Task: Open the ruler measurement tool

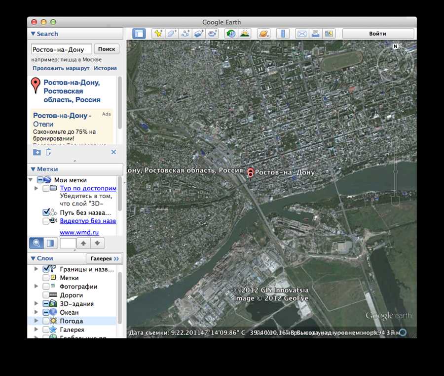Action: pyautogui.click(x=283, y=34)
